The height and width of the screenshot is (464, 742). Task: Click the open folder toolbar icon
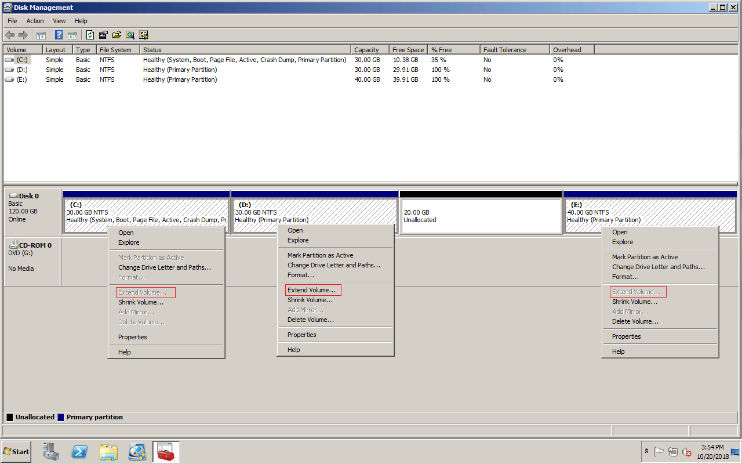[x=117, y=35]
